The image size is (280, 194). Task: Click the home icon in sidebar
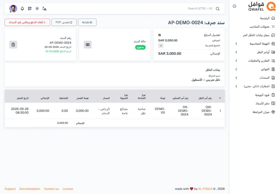click(273, 18)
